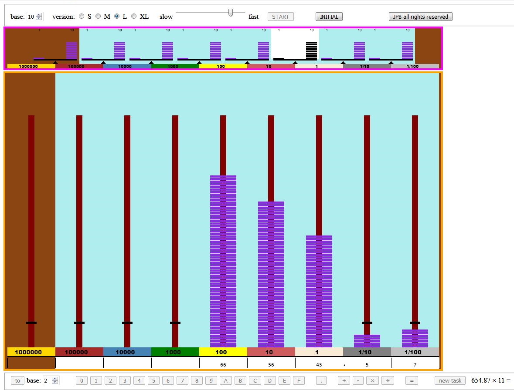
Task: Select the S version radio button
Action: [82, 17]
